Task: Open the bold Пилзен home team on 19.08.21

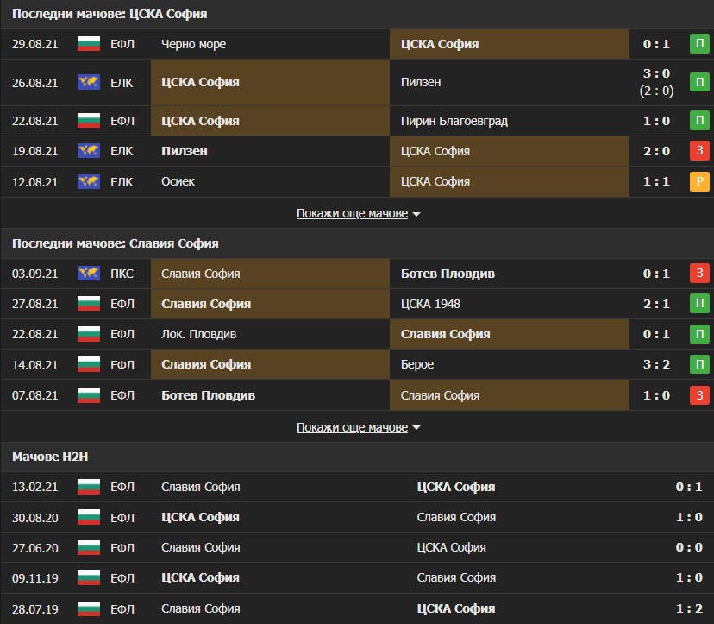Action: point(185,151)
